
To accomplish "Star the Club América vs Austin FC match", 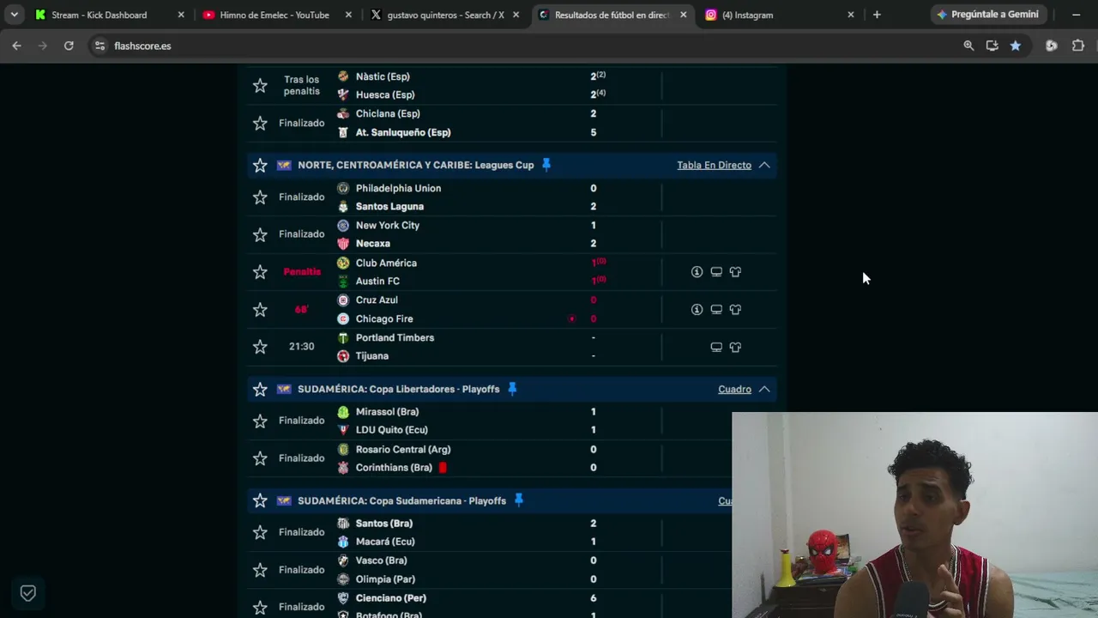I will point(260,272).
